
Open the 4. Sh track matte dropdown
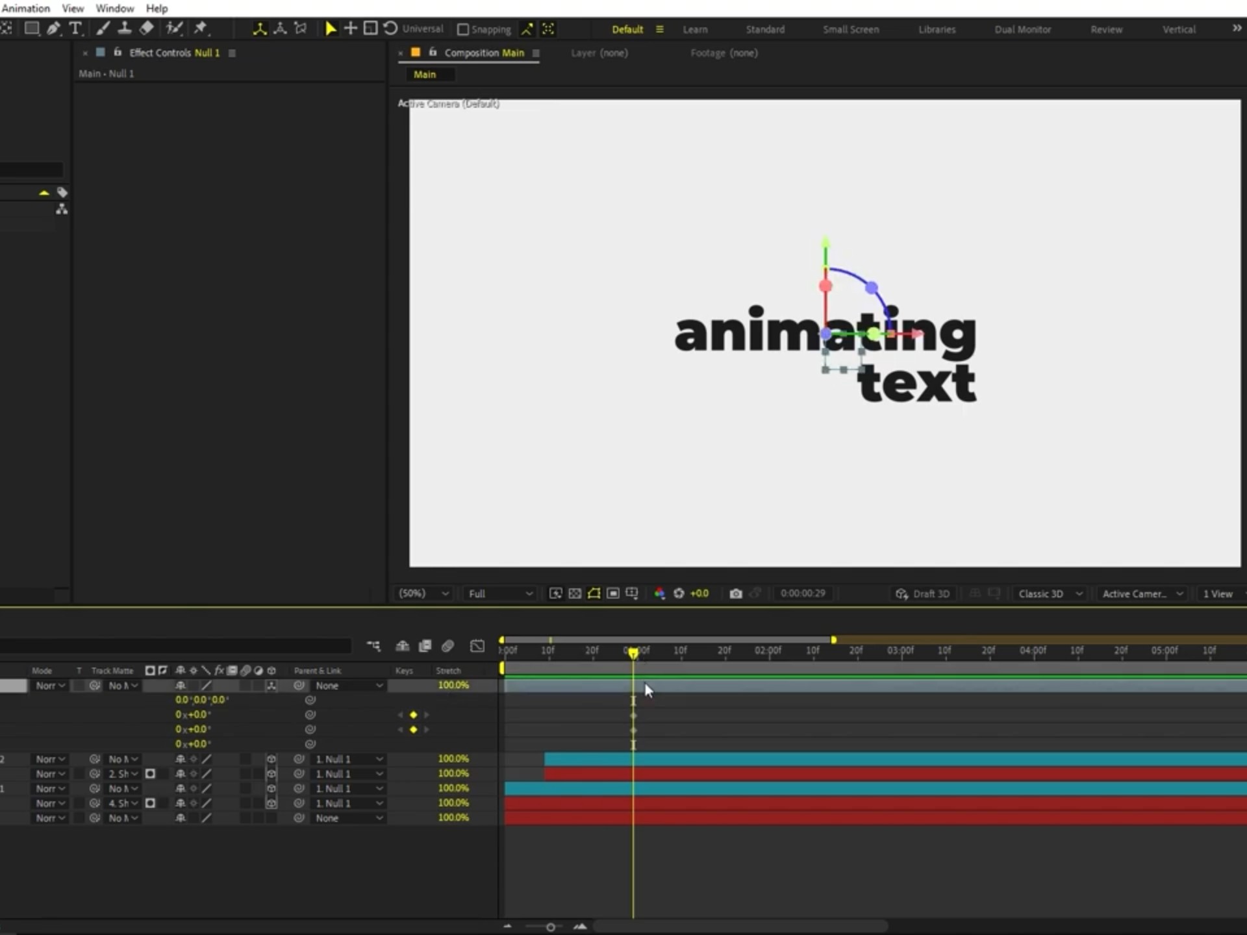[x=123, y=803]
